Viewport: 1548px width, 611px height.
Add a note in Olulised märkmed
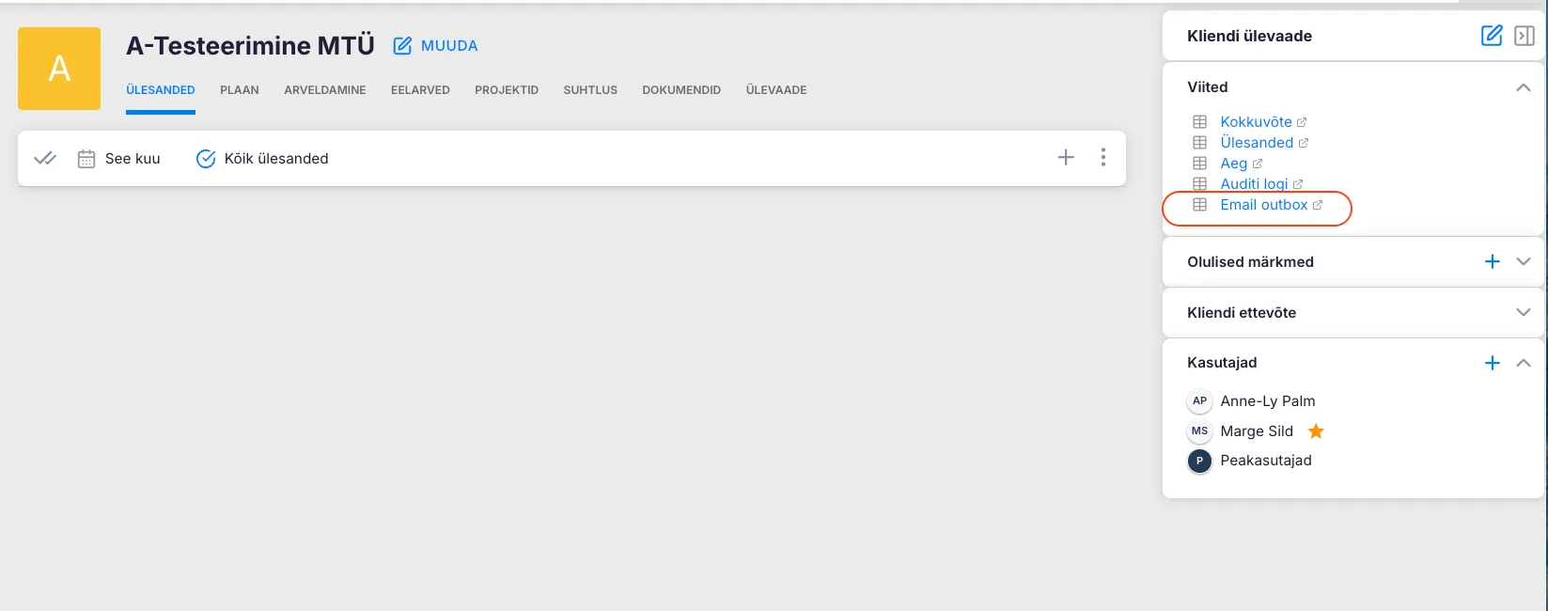(1492, 261)
